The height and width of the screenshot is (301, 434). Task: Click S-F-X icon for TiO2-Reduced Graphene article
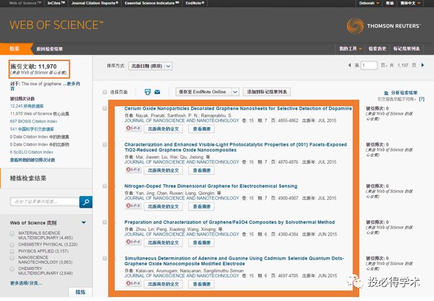point(133,170)
